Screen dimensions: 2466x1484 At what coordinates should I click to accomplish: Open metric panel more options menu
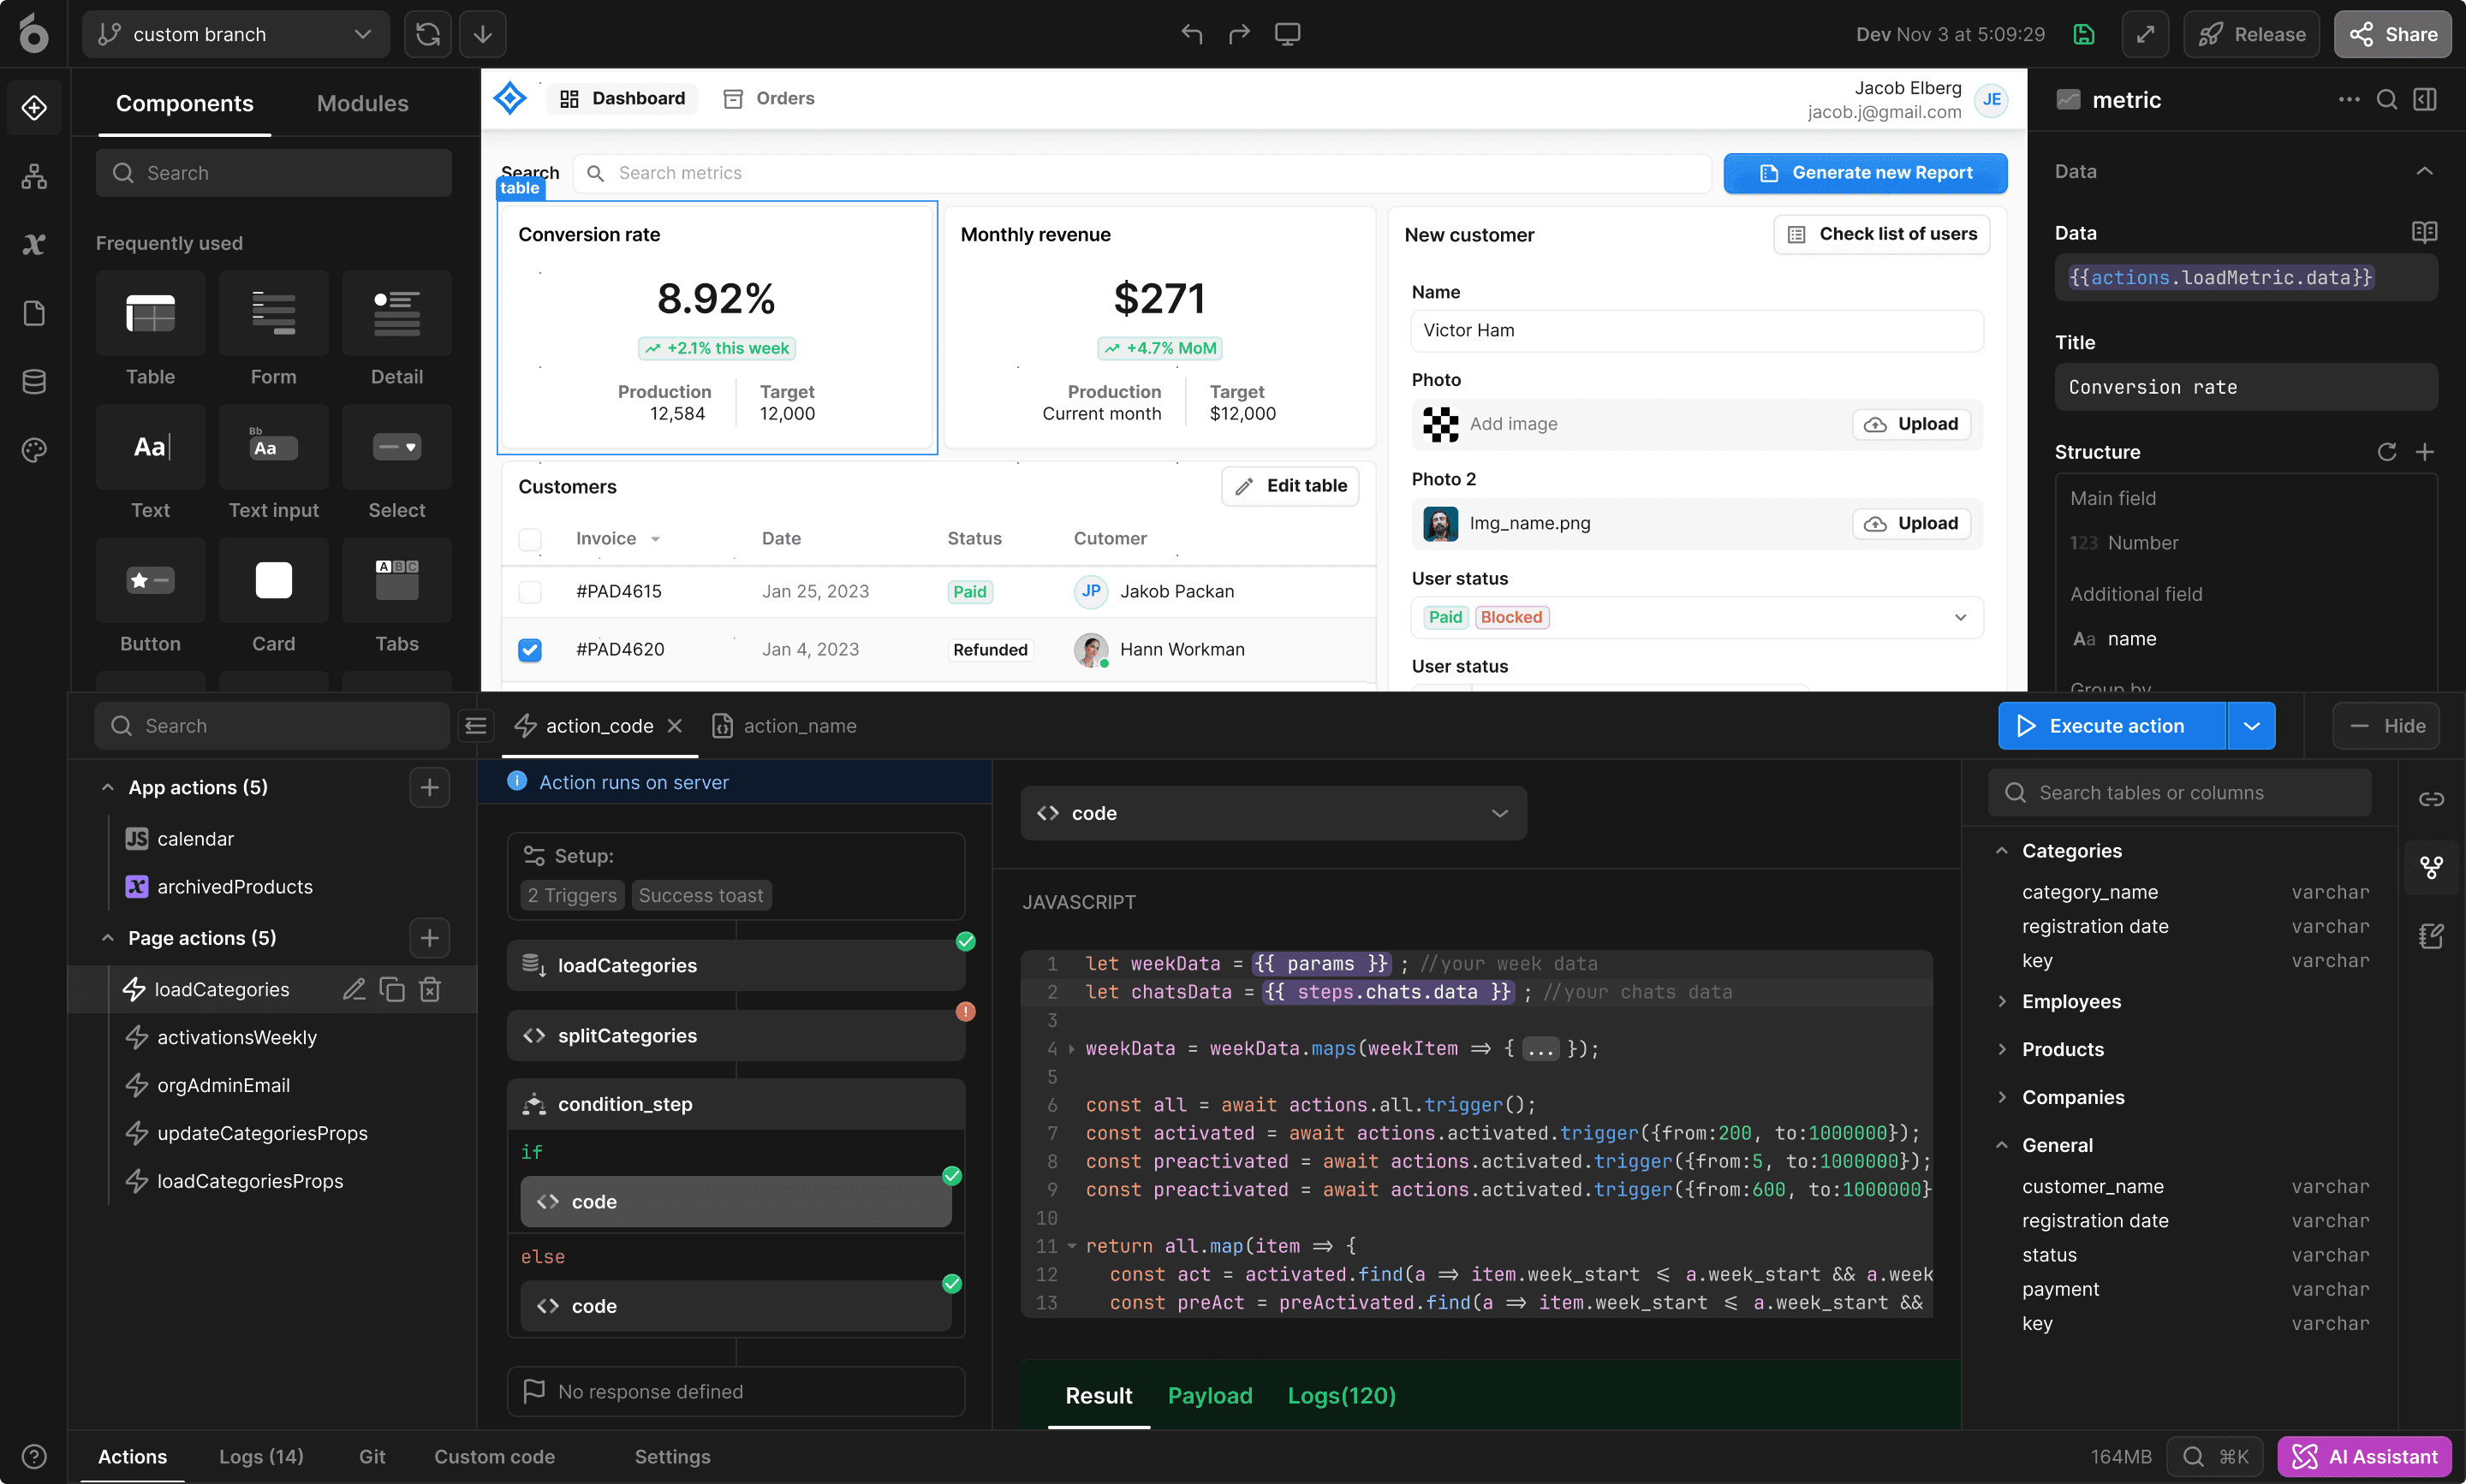pyautogui.click(x=2349, y=99)
